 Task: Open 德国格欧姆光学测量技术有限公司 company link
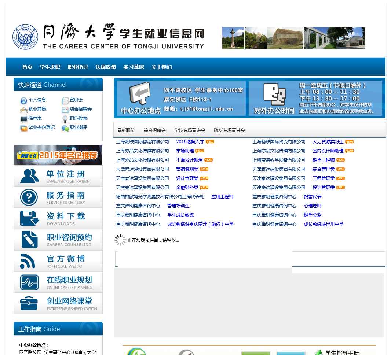tap(160, 197)
